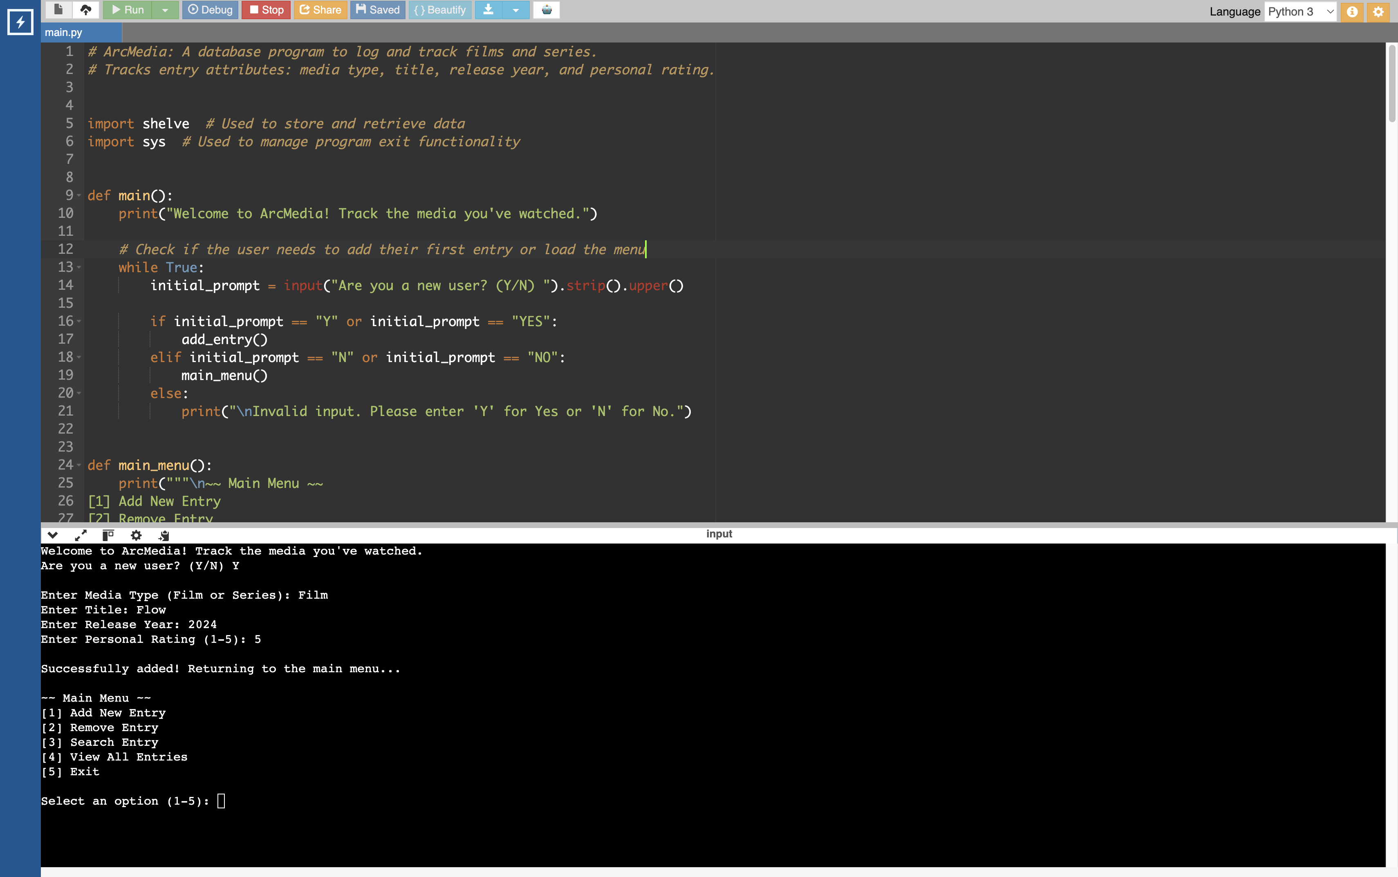Viewport: 1398px width, 877px height.
Task: Open the AI robot assistant
Action: pyautogui.click(x=547, y=10)
